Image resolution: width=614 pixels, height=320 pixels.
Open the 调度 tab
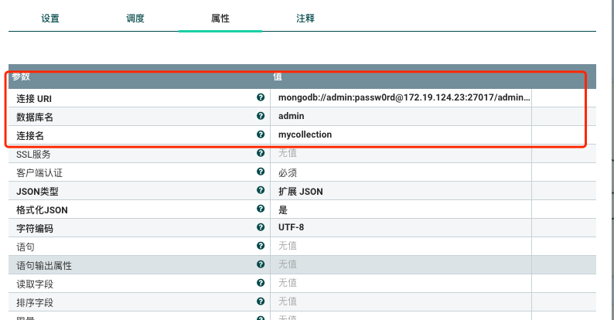point(135,19)
